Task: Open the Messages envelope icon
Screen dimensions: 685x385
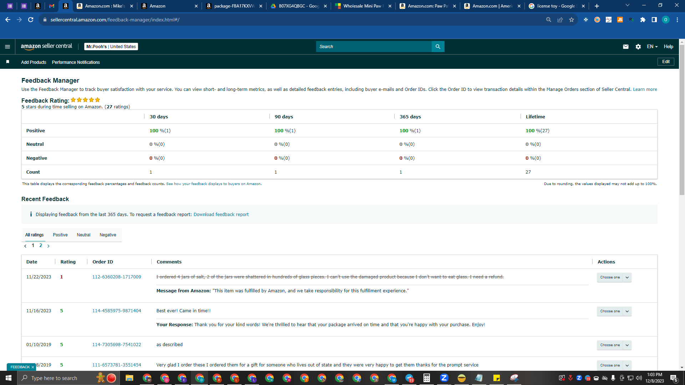Action: click(x=625, y=47)
